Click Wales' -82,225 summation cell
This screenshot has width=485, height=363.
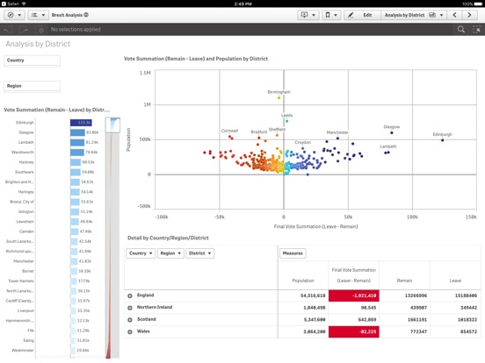353,331
